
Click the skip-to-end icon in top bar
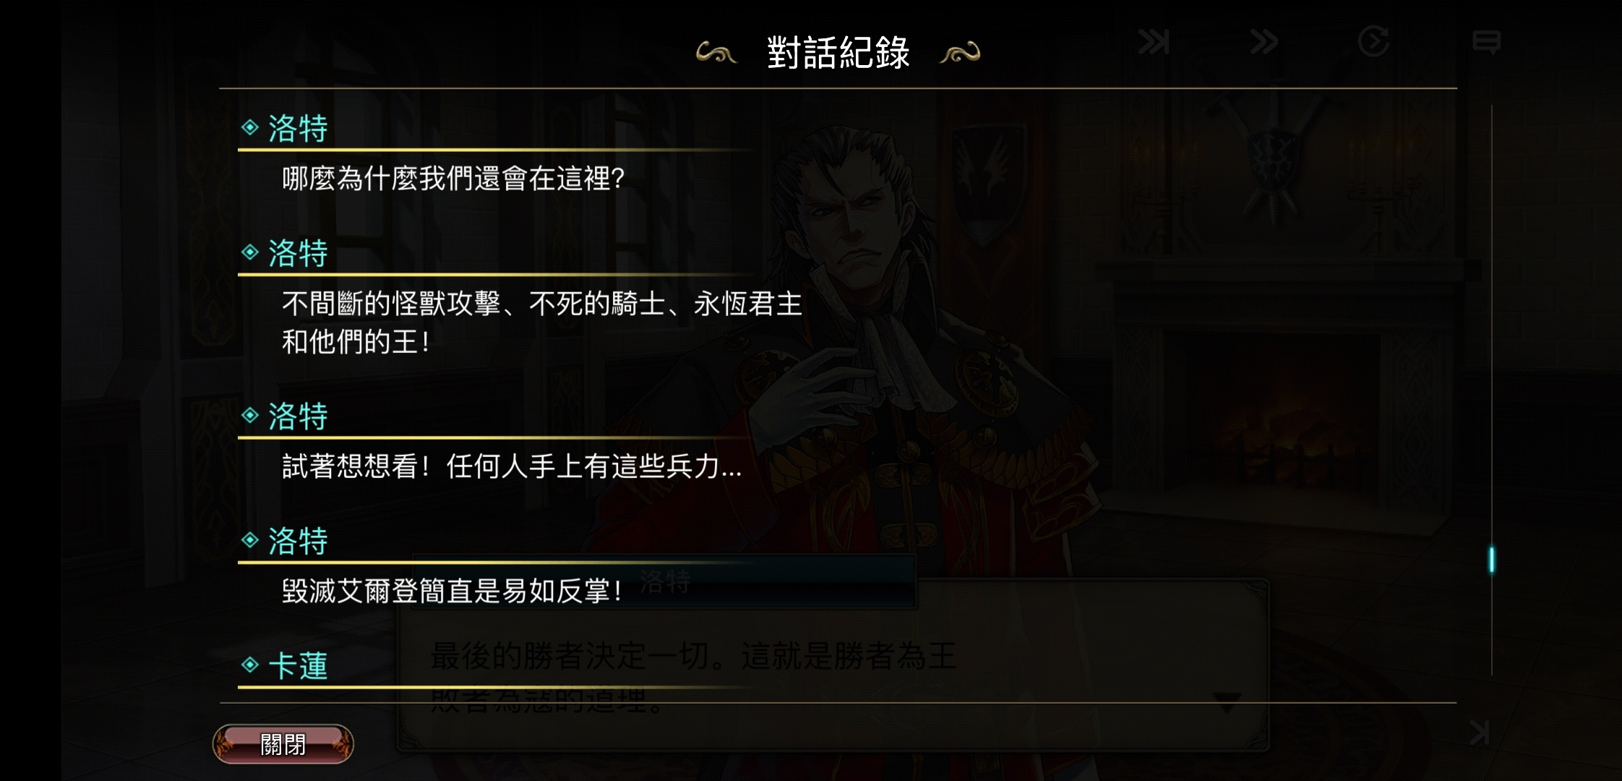pyautogui.click(x=1154, y=42)
